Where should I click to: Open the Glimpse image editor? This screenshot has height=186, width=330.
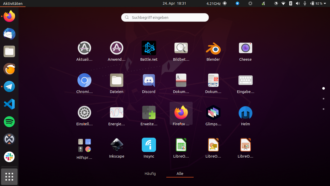pos(213,115)
